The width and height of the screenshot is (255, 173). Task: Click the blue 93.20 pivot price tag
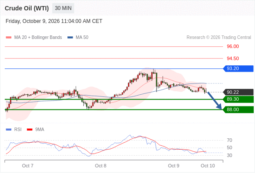point(238,68)
